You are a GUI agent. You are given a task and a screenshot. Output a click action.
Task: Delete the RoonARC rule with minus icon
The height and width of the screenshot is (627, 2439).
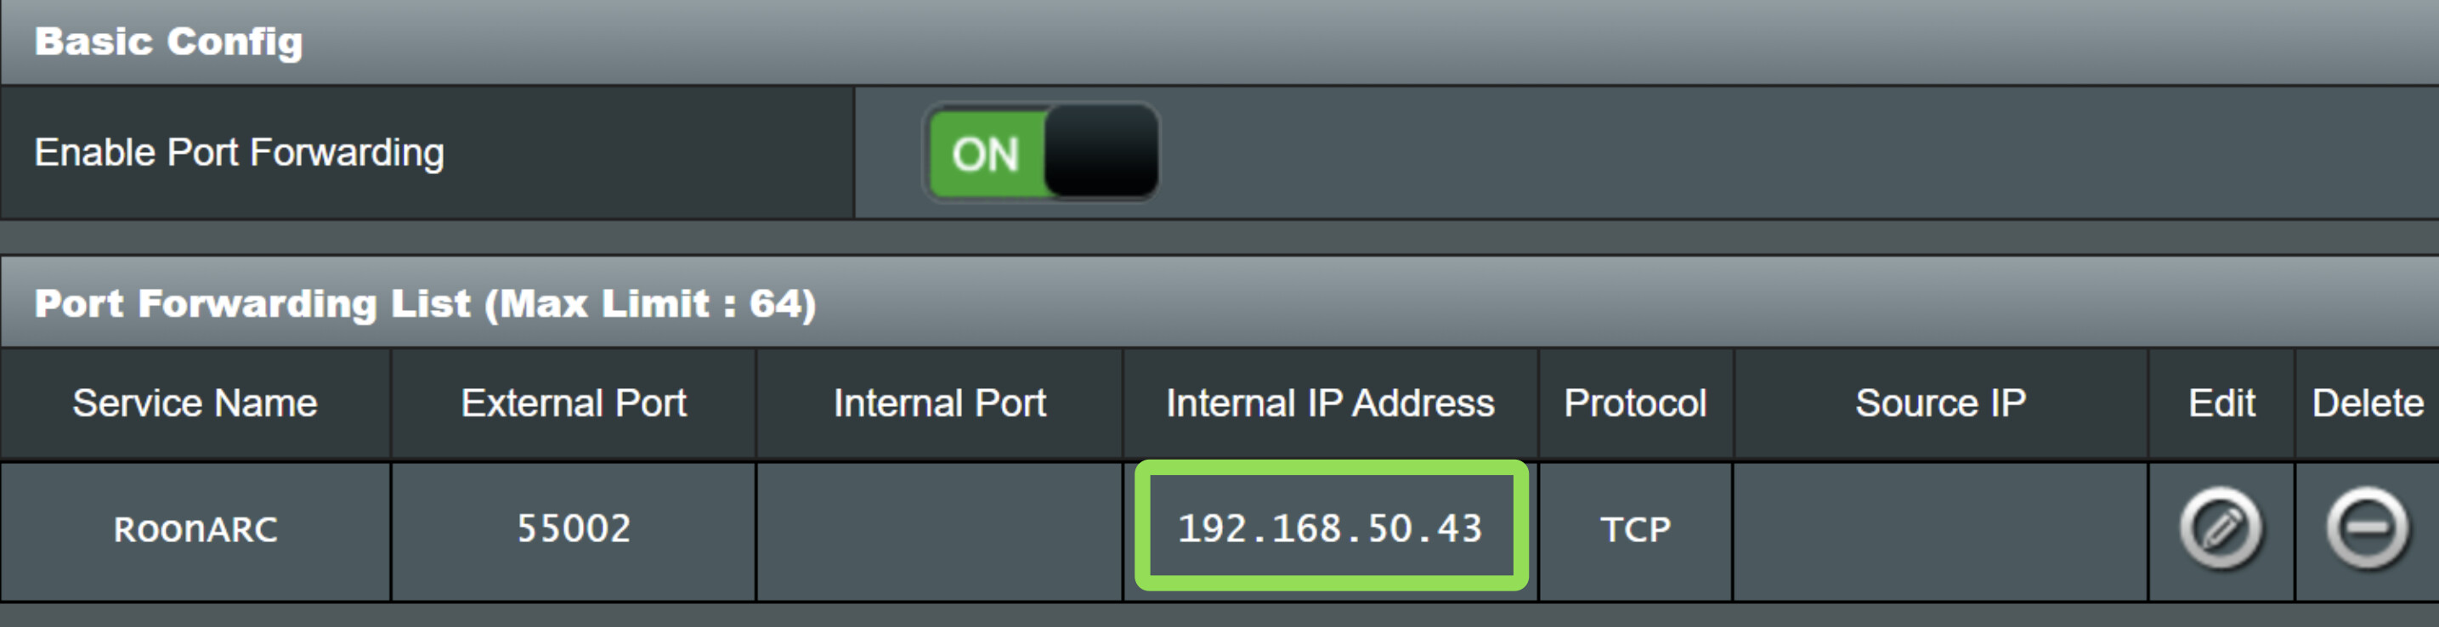tap(2367, 528)
